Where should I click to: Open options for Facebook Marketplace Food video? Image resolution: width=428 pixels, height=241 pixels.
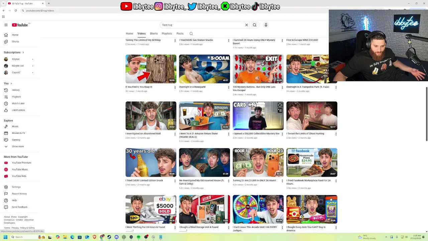pos(336,181)
